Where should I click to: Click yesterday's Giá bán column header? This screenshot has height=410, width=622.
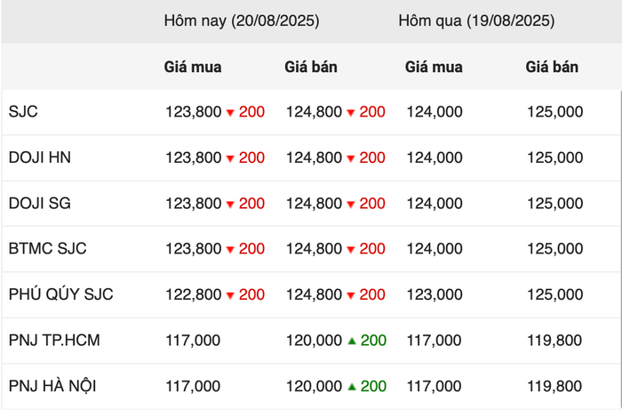[552, 67]
